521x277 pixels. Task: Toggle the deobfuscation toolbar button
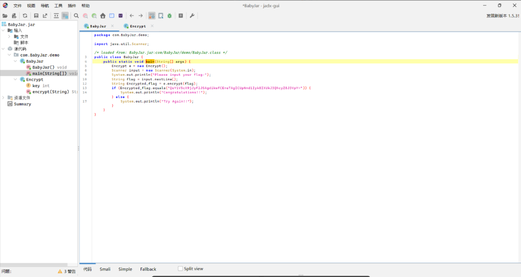point(152,16)
